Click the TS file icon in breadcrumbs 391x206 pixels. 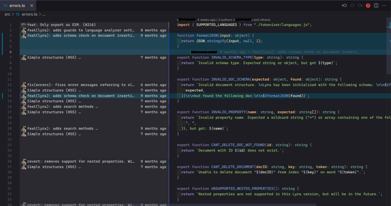(x=18, y=15)
